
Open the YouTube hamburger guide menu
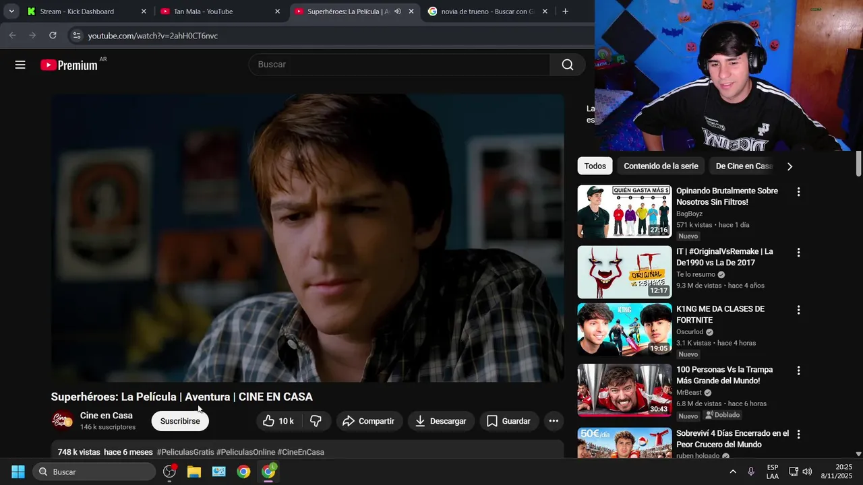pyautogui.click(x=20, y=65)
